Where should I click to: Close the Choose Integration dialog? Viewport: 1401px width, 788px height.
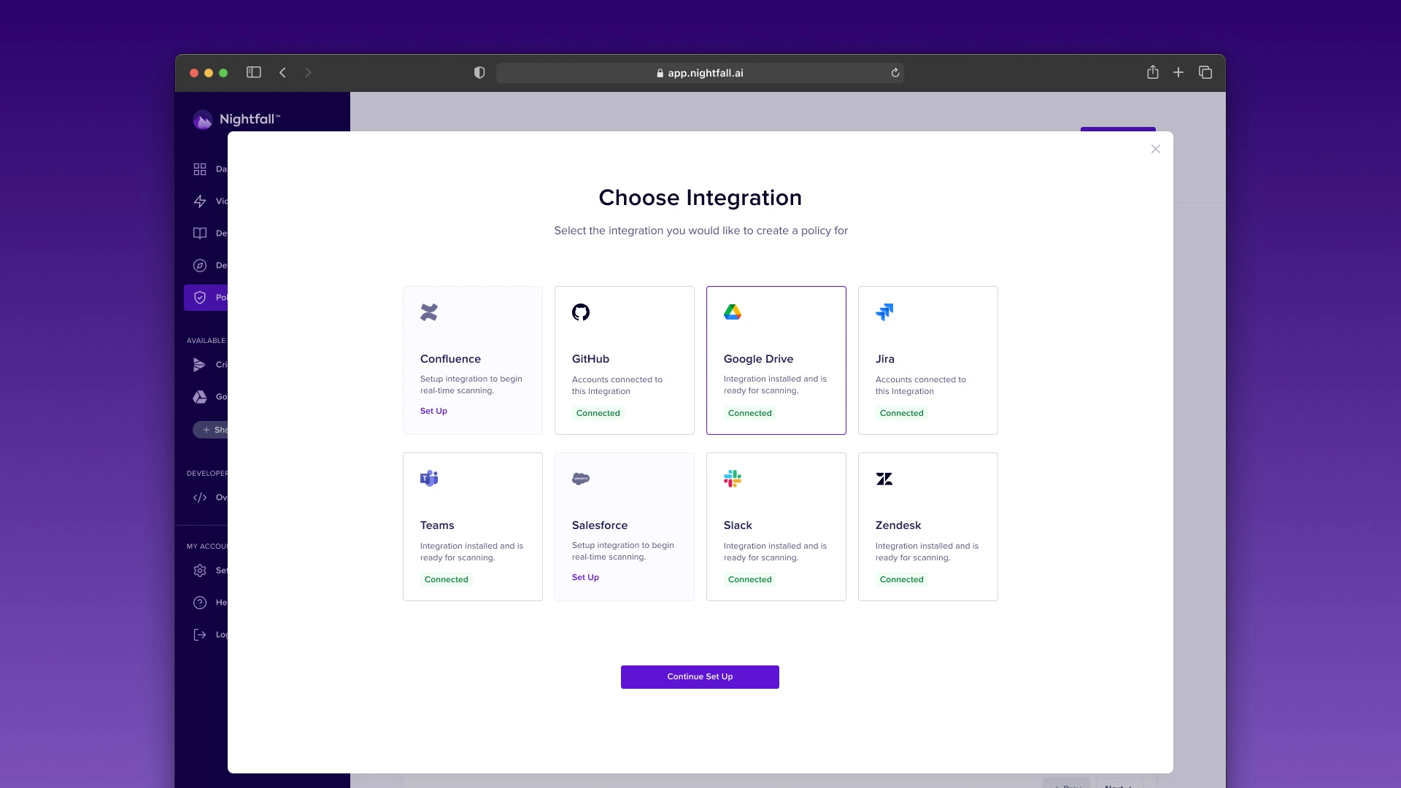coord(1156,149)
